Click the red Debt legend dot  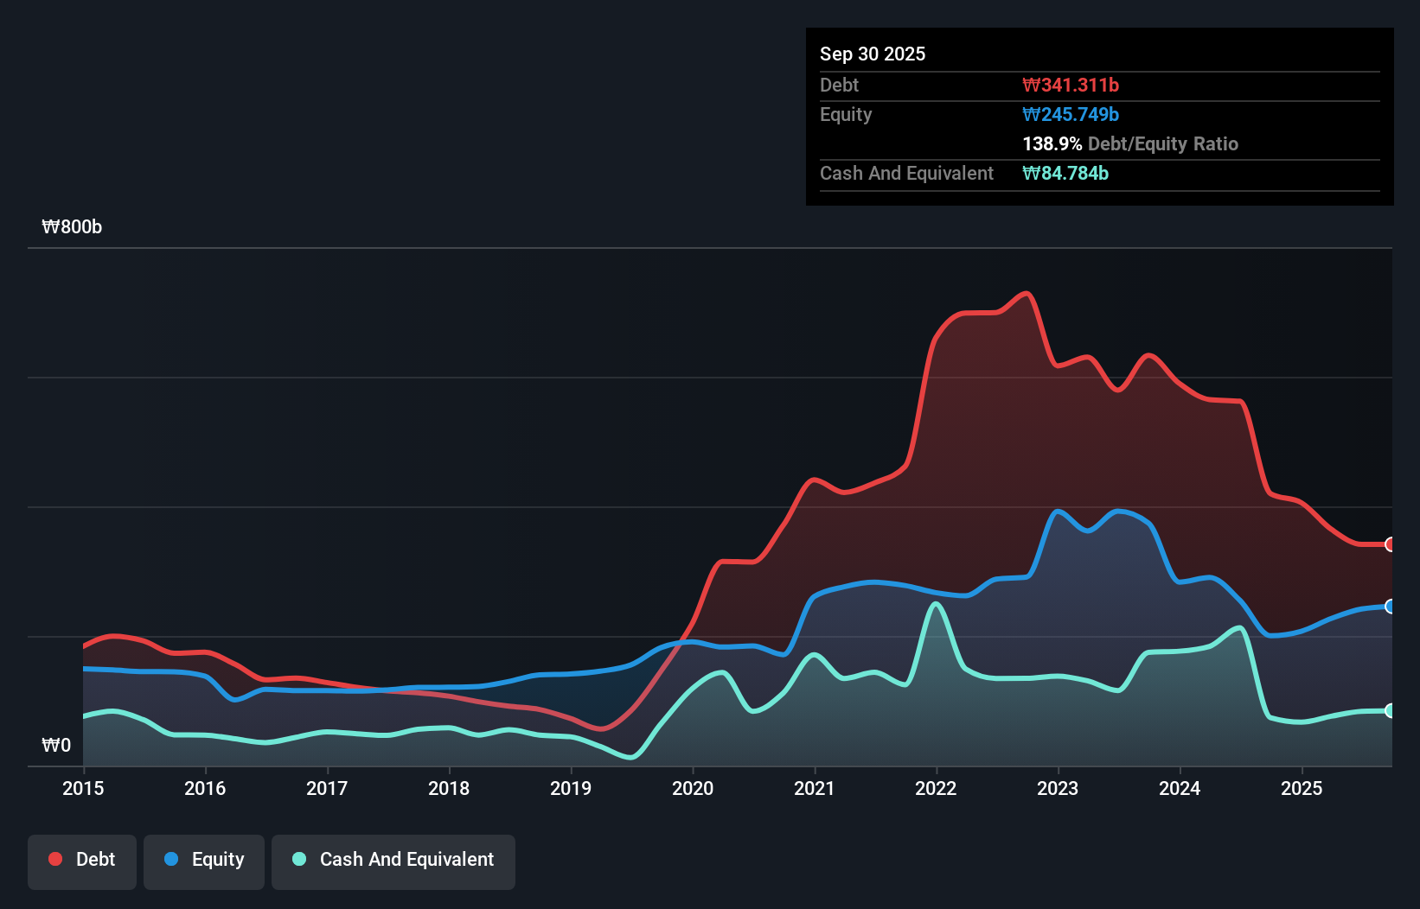(54, 859)
